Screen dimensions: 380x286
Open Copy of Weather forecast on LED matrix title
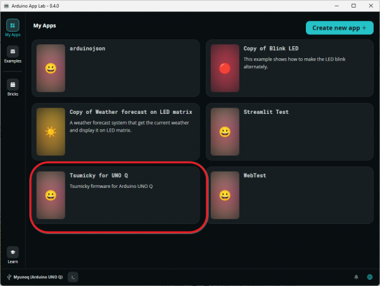point(131,112)
